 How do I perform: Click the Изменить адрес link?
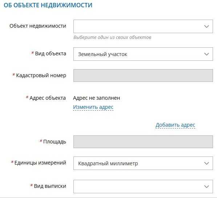click(x=93, y=107)
